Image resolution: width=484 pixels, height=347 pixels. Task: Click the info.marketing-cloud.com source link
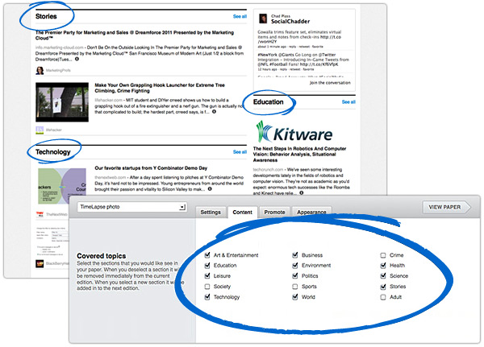pos(59,48)
